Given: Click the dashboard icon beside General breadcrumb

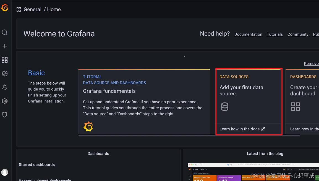Looking at the screenshot, I should [x=19, y=9].
